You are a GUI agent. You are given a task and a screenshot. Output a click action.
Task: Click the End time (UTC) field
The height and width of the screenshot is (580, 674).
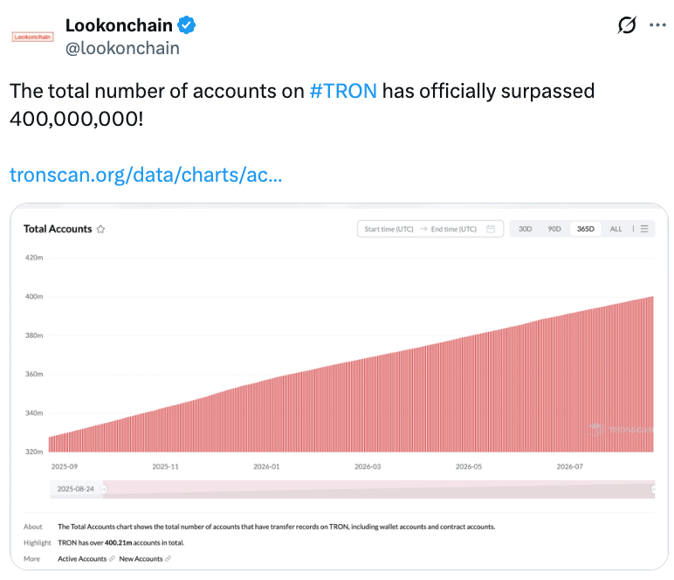pos(453,229)
